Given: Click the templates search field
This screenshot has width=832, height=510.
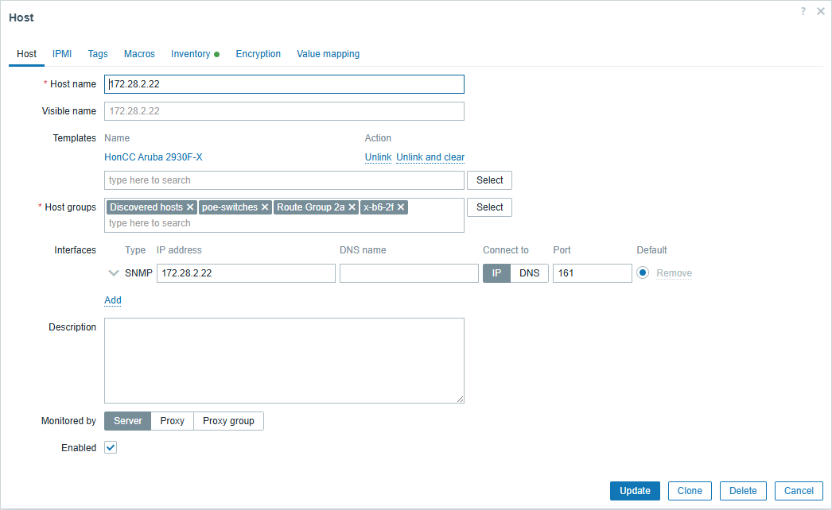Looking at the screenshot, I should pos(285,180).
